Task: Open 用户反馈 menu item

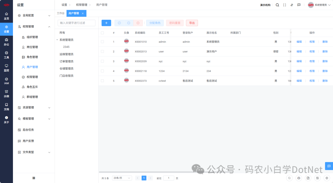Action: coord(34,141)
